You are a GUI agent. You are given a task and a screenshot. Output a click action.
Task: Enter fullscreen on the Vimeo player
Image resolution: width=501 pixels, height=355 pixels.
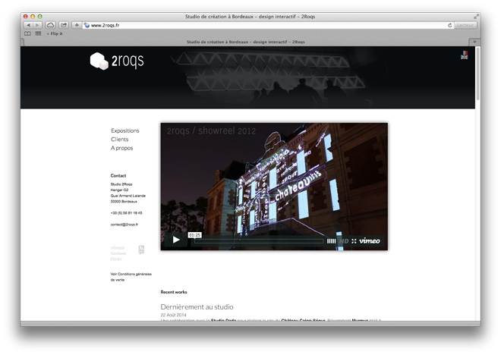coord(354,241)
